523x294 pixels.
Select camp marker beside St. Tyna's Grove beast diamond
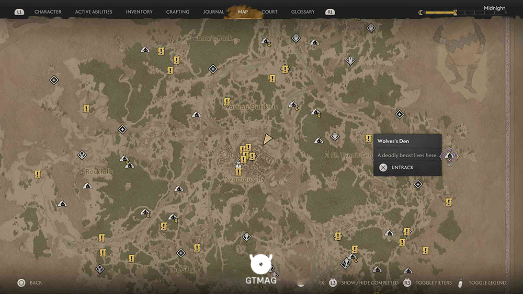(319, 141)
